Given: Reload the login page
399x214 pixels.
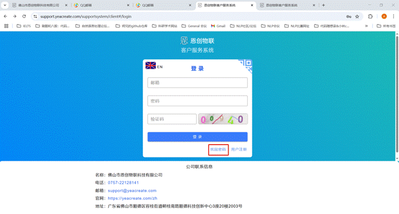Looking at the screenshot, I should (x=24, y=16).
